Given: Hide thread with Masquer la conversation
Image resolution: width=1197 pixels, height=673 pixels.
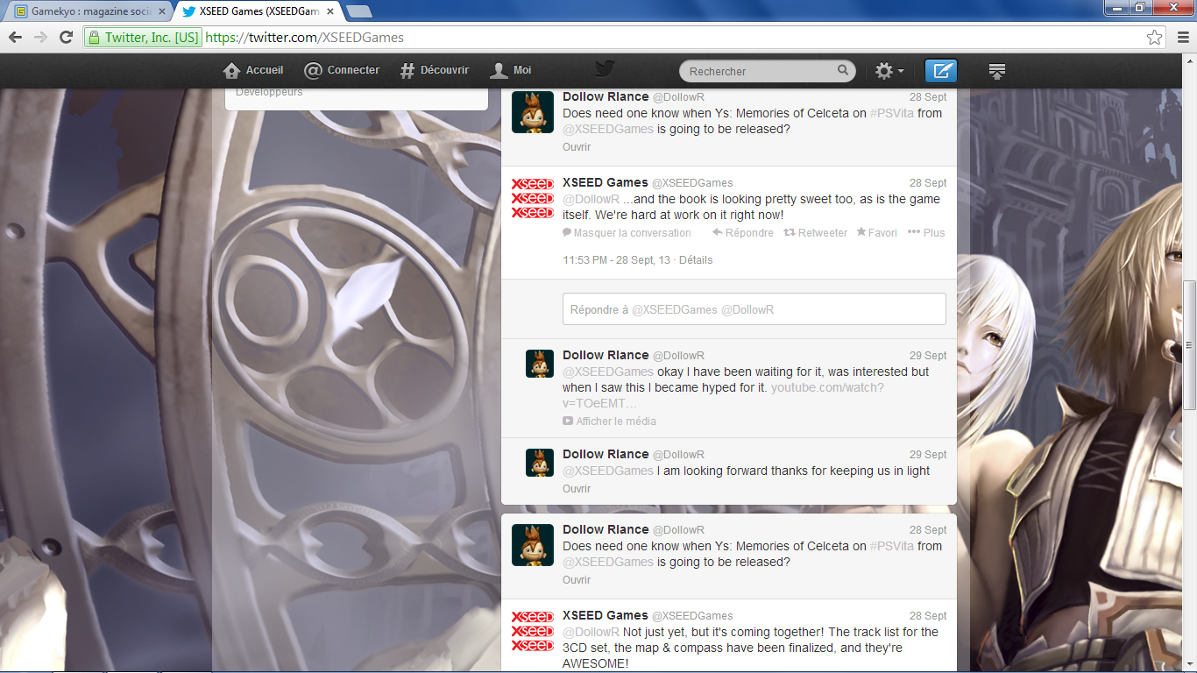Looking at the screenshot, I should tap(627, 233).
